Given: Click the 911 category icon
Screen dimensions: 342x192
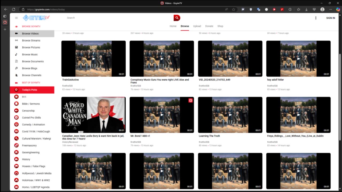Looking at the screenshot, I should pyautogui.click(x=16, y=97).
